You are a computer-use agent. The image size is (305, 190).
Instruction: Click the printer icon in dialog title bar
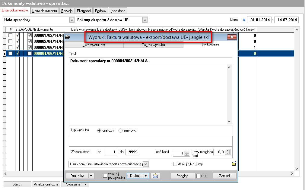(67, 37)
